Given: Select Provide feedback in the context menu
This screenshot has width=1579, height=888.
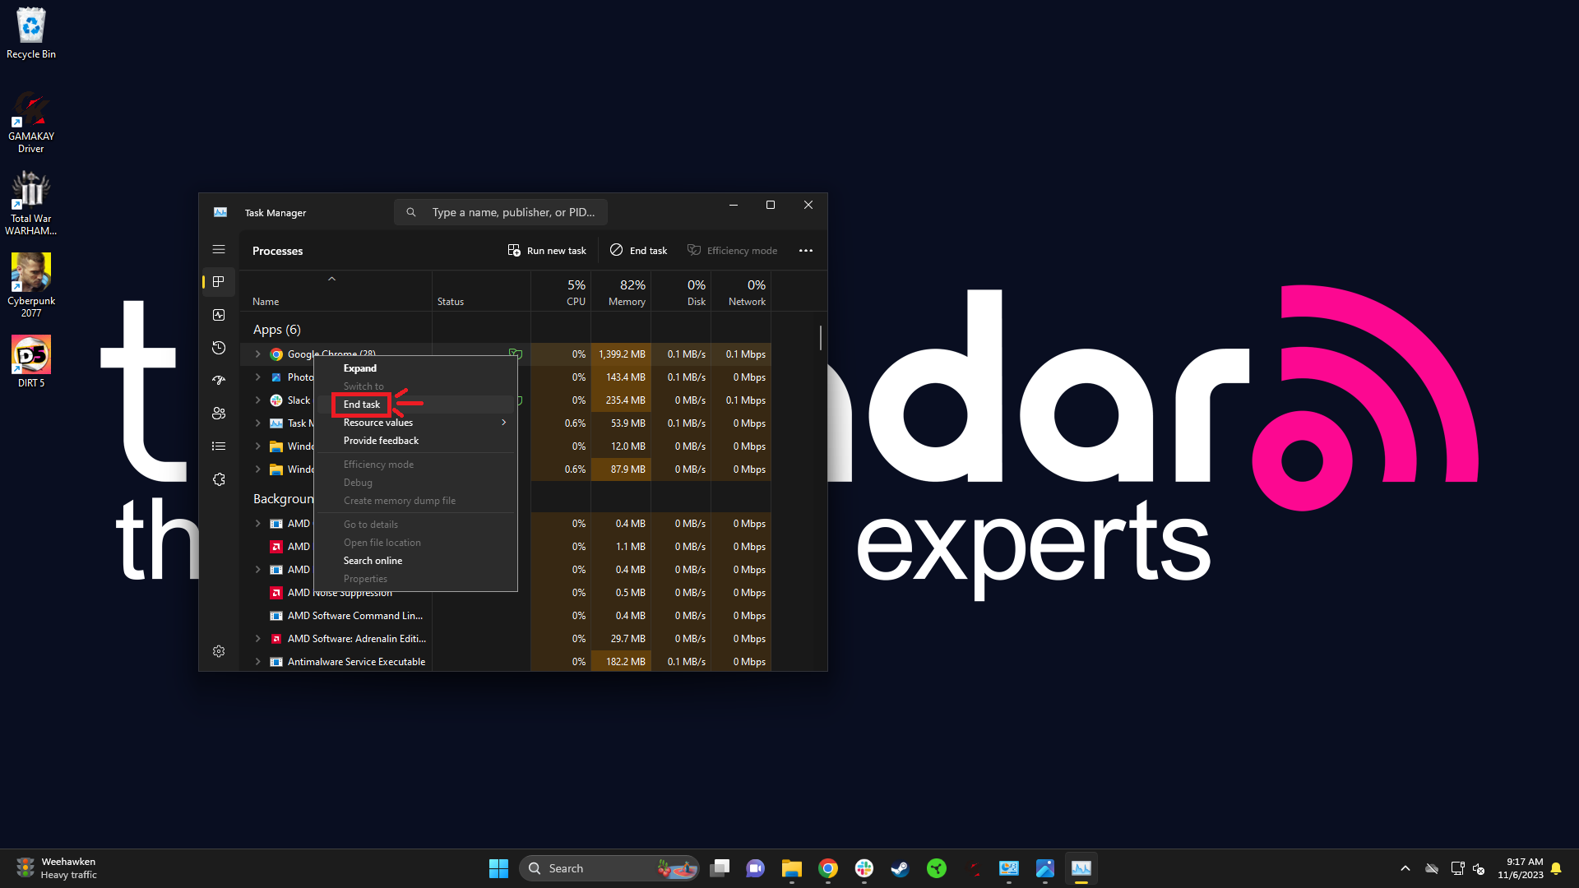Looking at the screenshot, I should pyautogui.click(x=416, y=441).
